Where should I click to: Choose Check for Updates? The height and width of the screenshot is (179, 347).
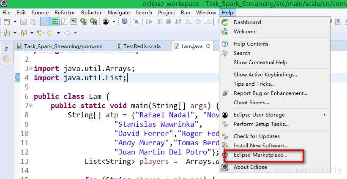tap(275, 136)
